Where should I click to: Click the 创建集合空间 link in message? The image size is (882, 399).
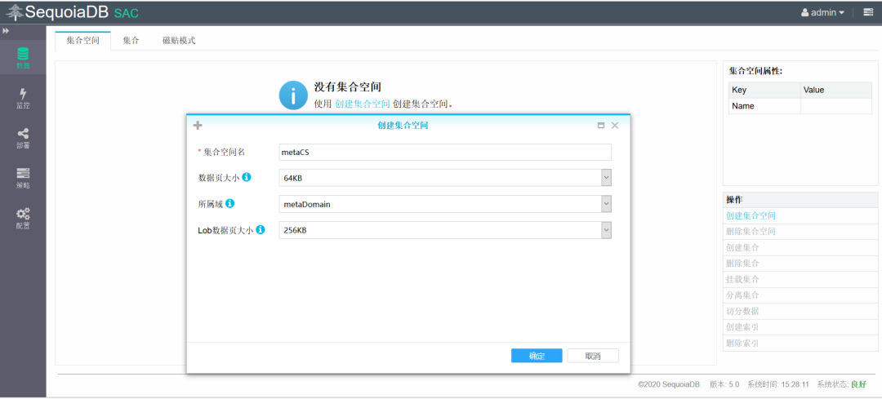(363, 104)
